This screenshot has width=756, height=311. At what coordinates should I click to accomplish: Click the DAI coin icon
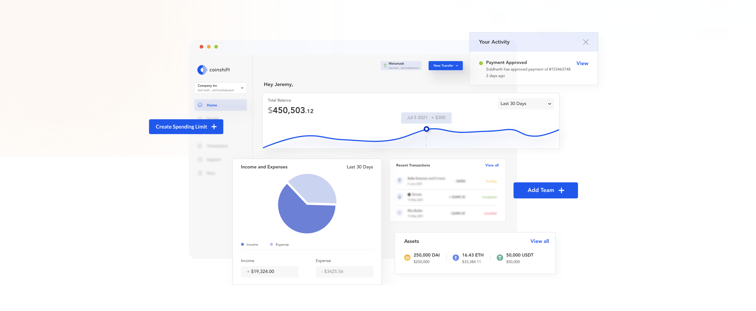[x=407, y=258]
